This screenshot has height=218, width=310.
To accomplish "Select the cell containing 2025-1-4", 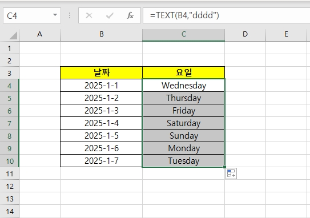I will click(101, 123).
